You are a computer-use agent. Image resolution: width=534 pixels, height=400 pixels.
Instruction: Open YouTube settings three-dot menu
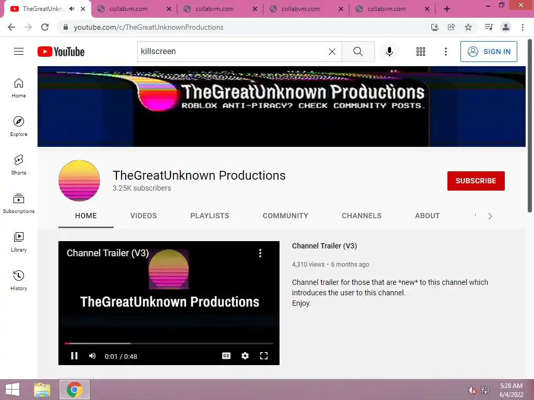coord(445,52)
